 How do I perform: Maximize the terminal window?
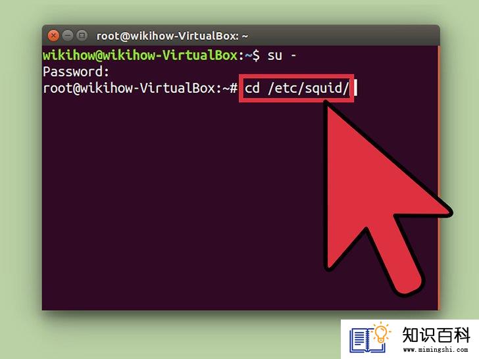82,36
